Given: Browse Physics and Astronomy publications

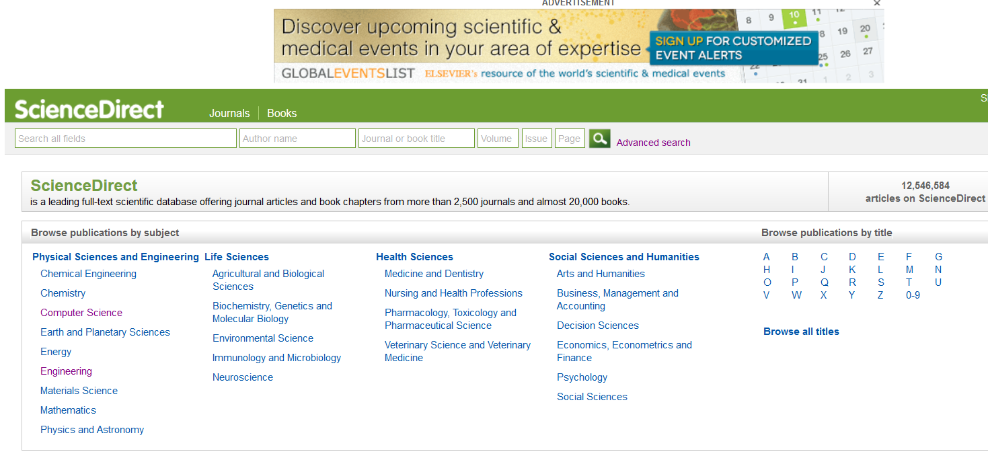Looking at the screenshot, I should [x=92, y=430].
